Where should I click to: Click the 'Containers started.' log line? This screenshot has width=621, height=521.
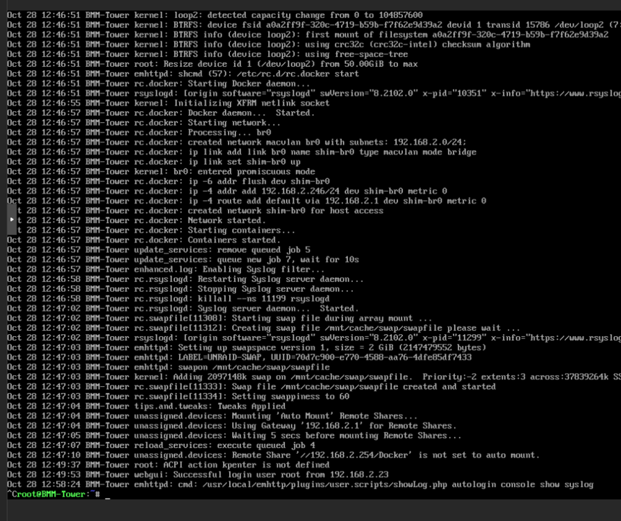(143, 240)
